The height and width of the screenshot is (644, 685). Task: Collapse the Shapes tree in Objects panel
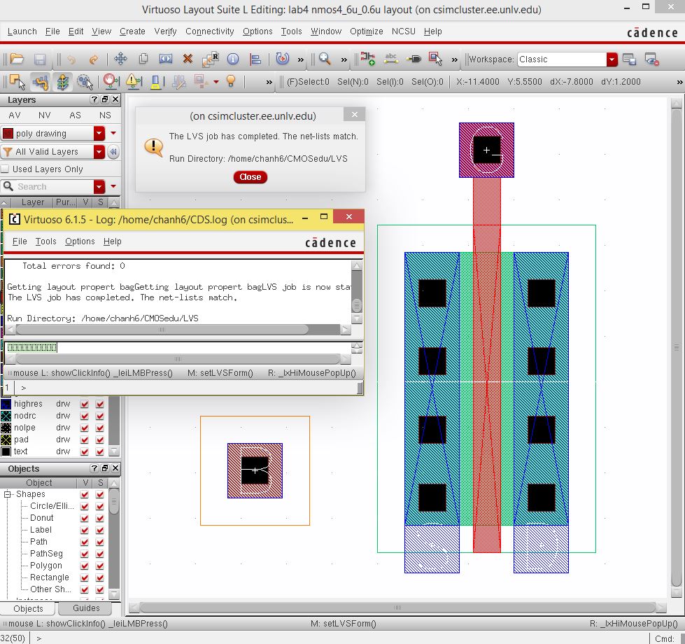pos(8,493)
